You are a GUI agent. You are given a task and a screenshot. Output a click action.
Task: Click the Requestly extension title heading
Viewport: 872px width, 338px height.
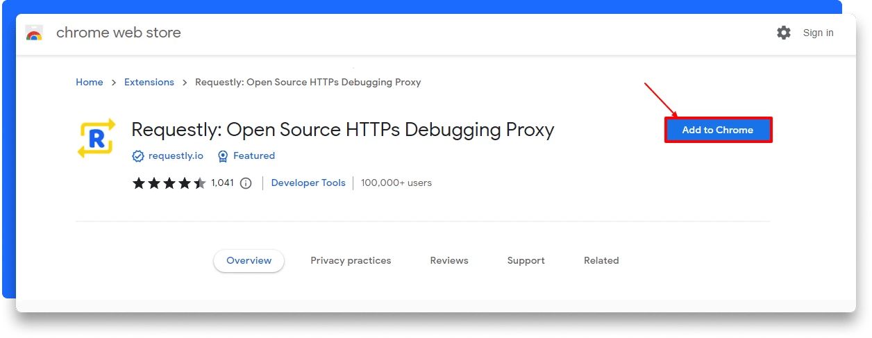pyautogui.click(x=343, y=130)
